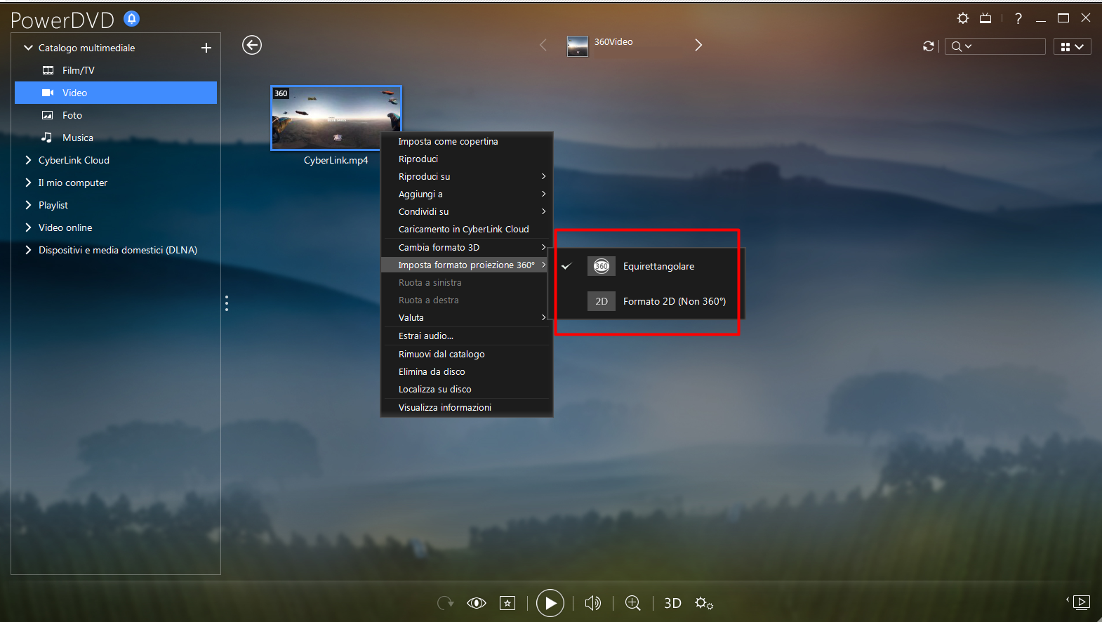
Task: Open the bookmark star icon
Action: pyautogui.click(x=507, y=603)
